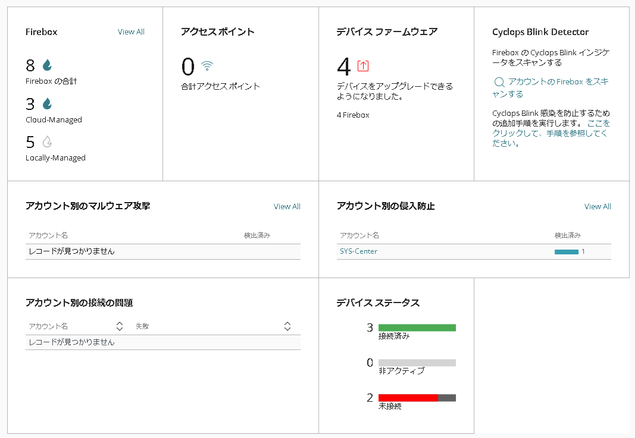Image resolution: width=635 pixels, height=438 pixels.
Task: Open View All for マルウェア攻撃 panel
Action: [x=287, y=207]
